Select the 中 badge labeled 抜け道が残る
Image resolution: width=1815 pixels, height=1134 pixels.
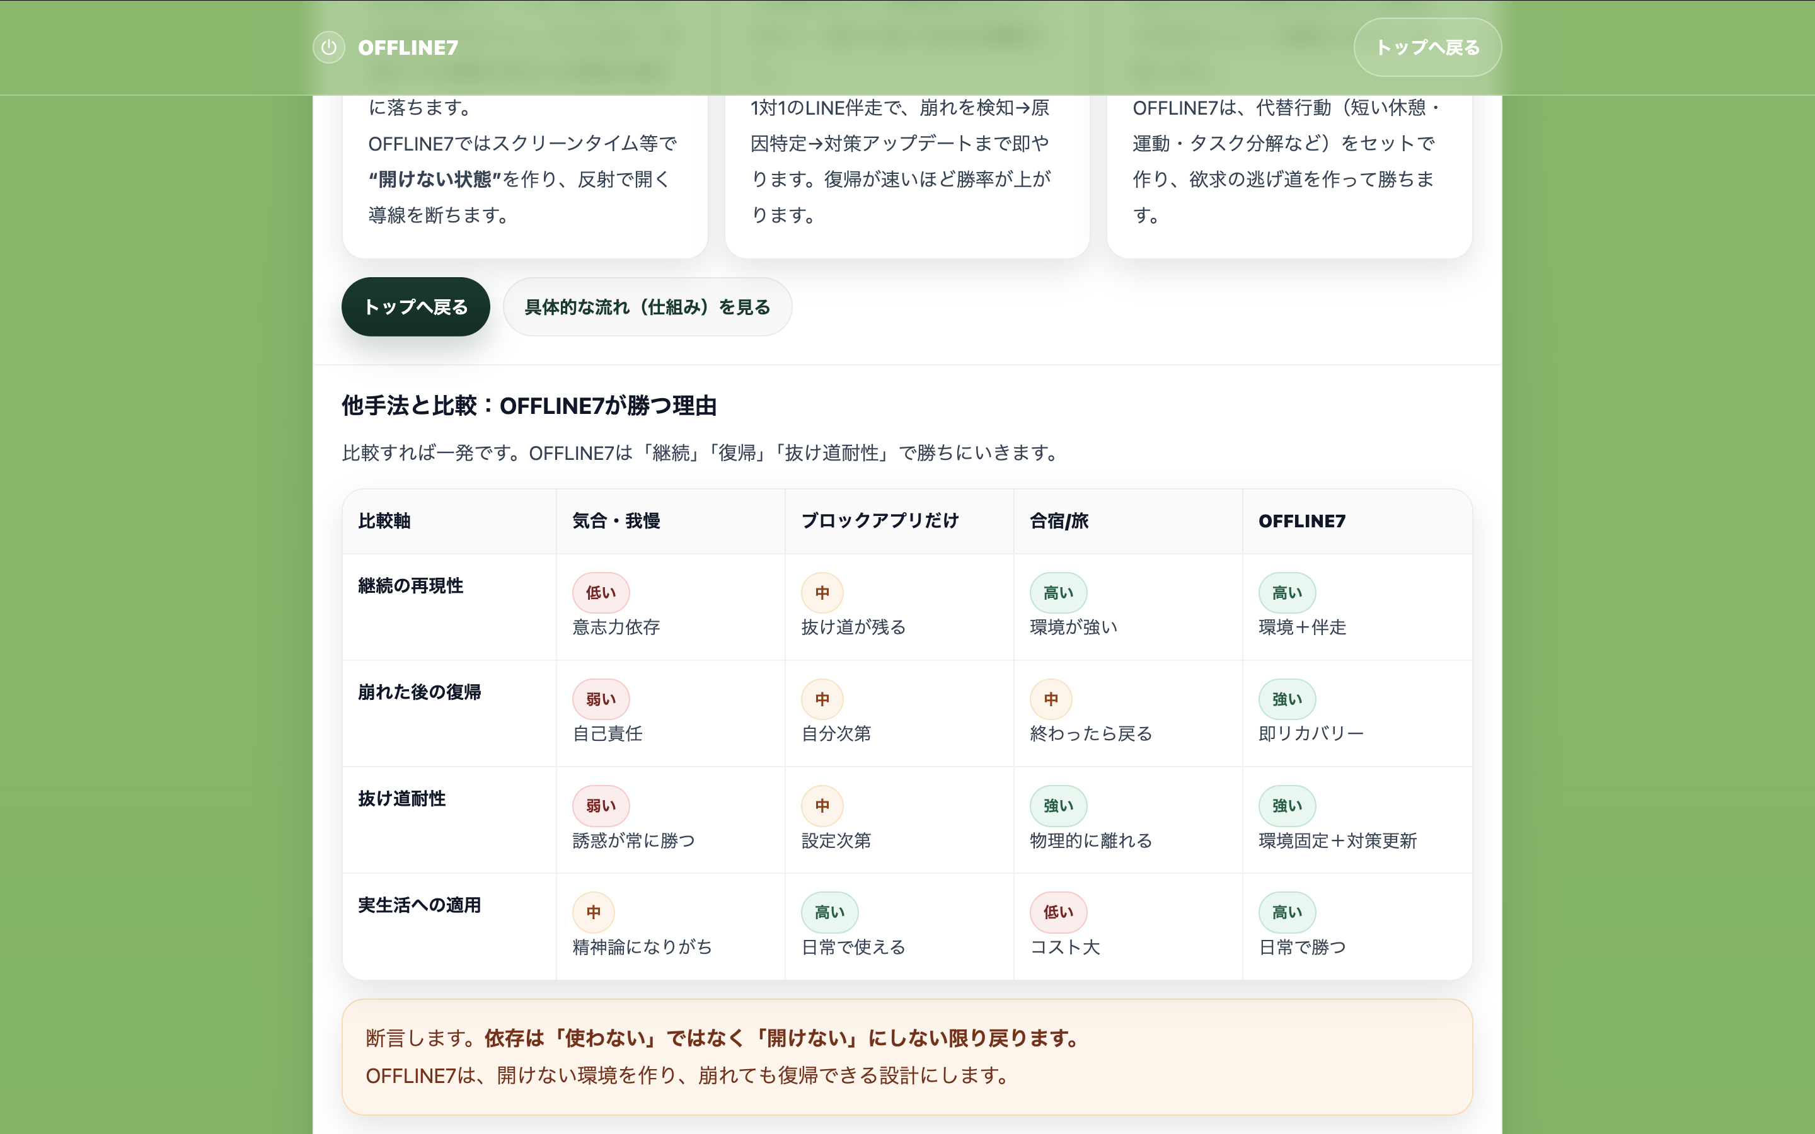822,592
